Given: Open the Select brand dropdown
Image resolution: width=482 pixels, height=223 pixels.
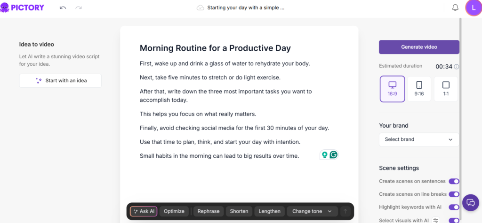Looking at the screenshot, I should click(419, 139).
